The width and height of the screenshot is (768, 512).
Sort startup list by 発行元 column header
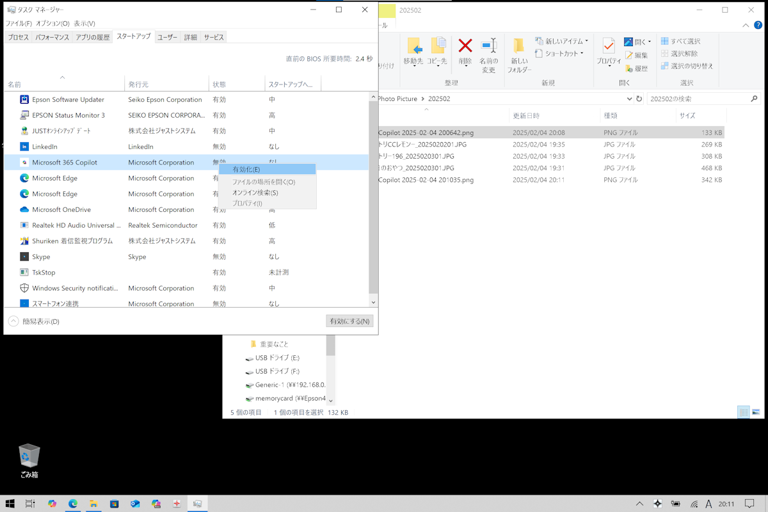tap(167, 84)
